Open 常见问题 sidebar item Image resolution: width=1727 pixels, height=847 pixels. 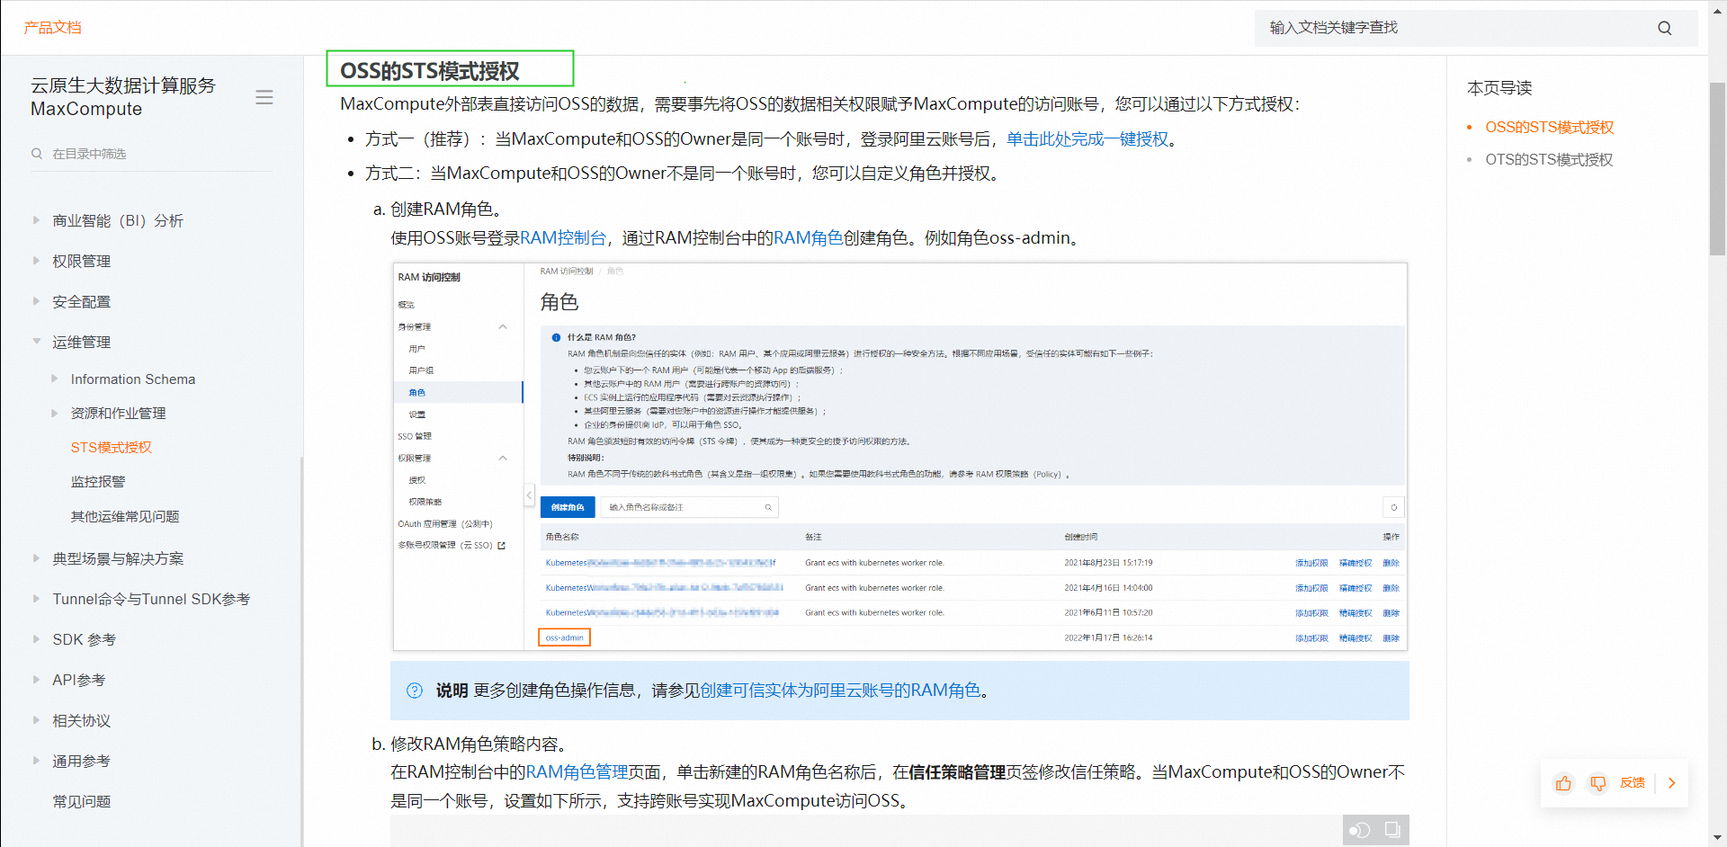[x=81, y=801]
